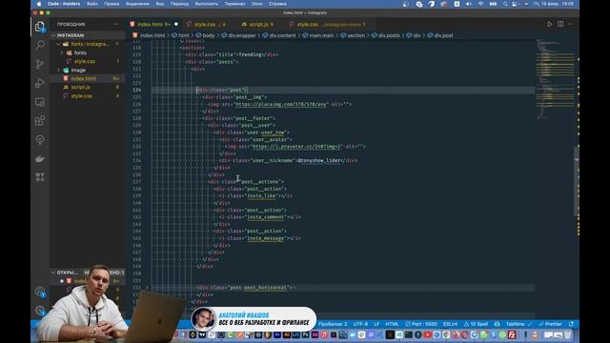Click line number 137 in the gutter

[x=136, y=182]
